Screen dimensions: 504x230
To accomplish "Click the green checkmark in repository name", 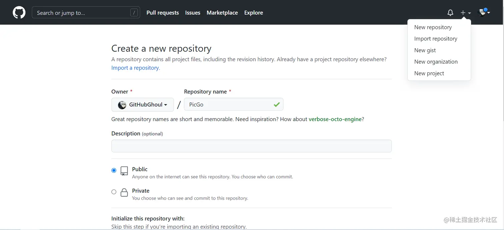I will [x=276, y=105].
